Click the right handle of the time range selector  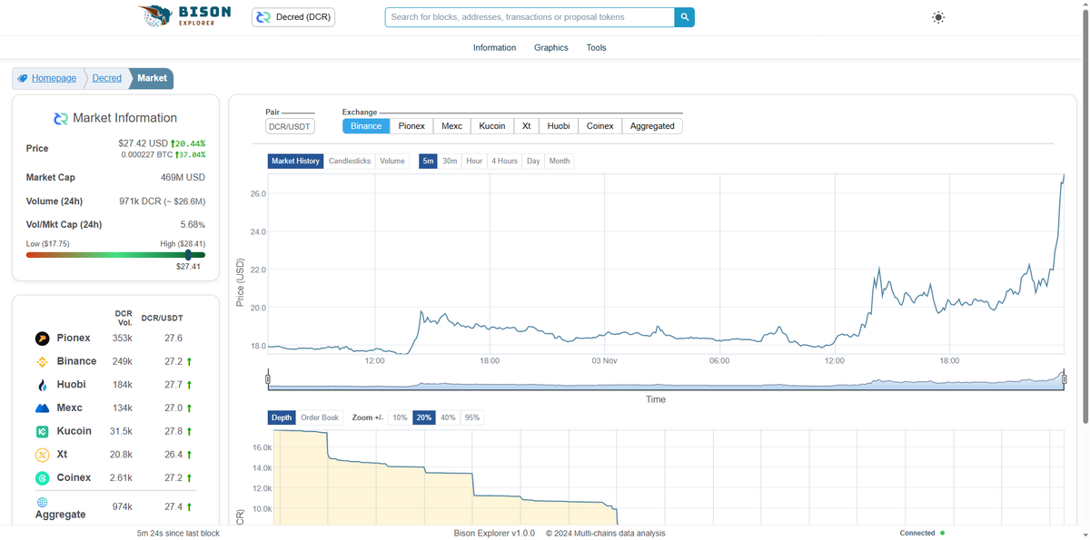click(1064, 378)
